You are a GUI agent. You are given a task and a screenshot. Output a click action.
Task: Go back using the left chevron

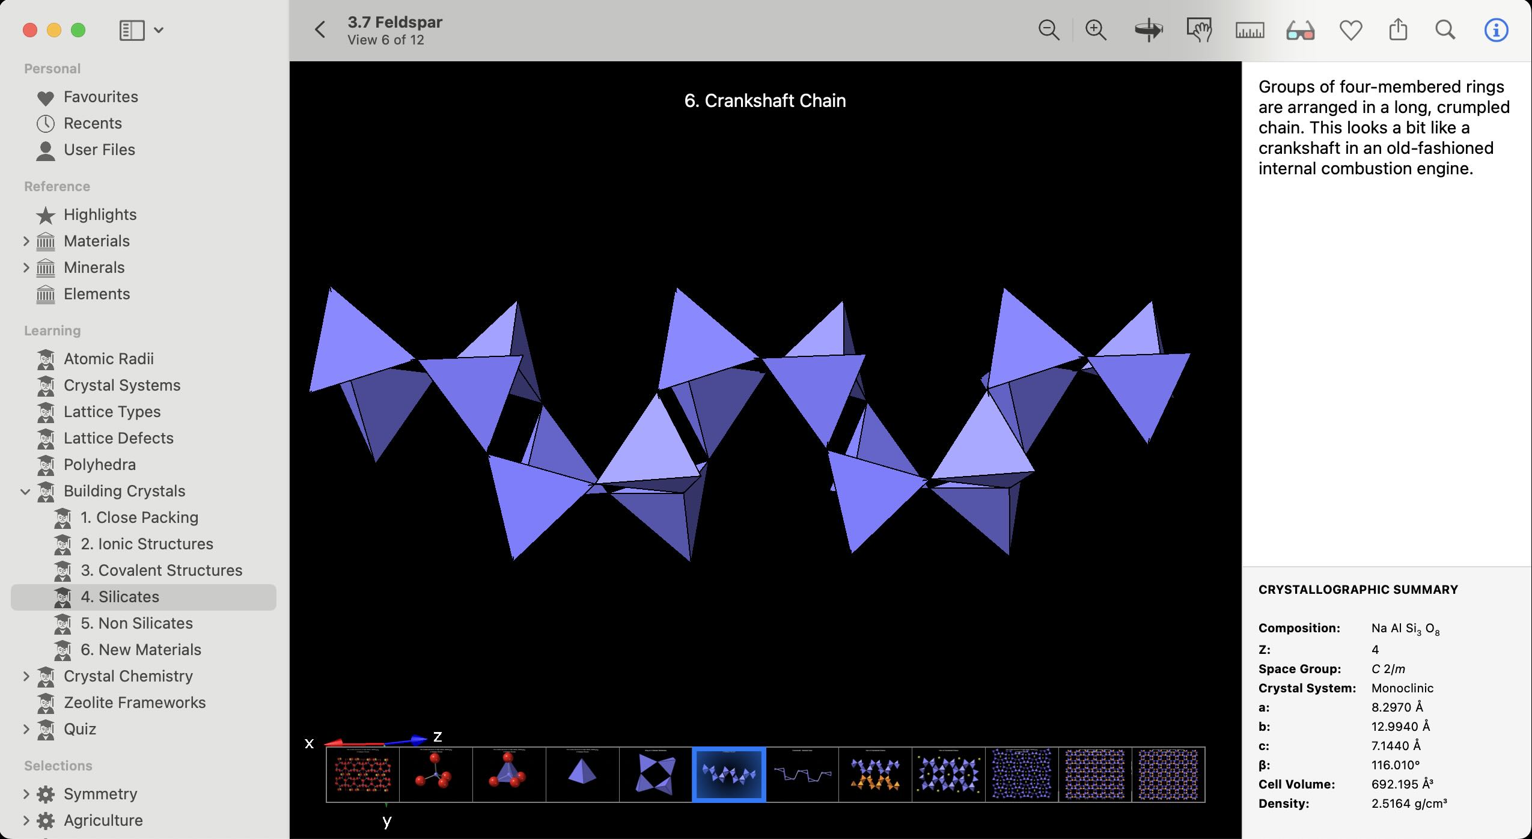320,30
